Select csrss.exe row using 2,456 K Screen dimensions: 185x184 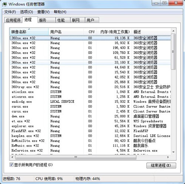90,111
